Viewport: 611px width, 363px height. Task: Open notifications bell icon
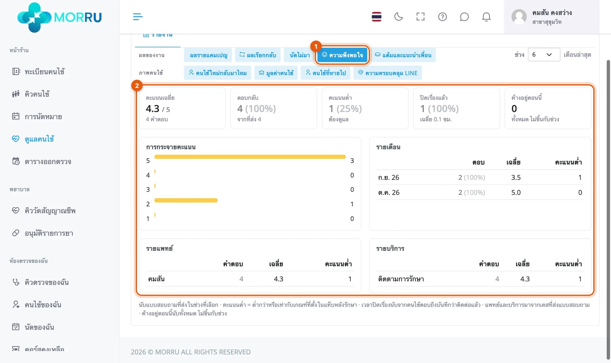tap(486, 16)
